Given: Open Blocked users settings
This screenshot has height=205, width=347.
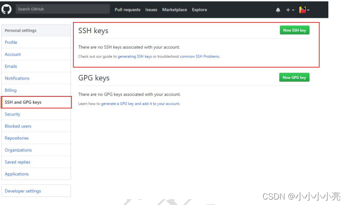Looking at the screenshot, I should (x=36, y=126).
